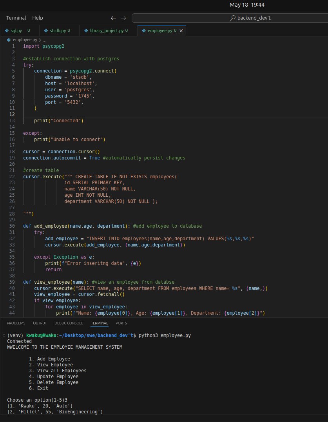Open the Terminal menu
Screen dimensions: 328x422
point(16,18)
